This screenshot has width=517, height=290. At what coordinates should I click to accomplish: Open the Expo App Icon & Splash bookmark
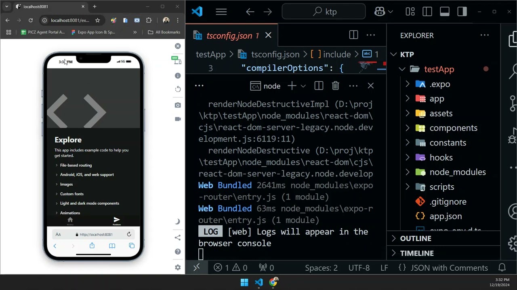(93, 32)
